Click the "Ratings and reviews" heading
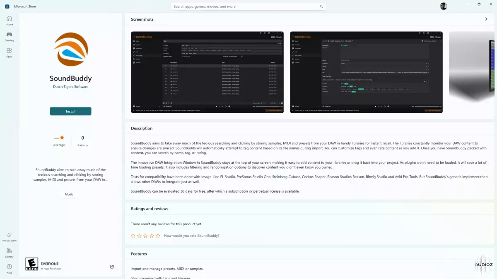The image size is (497, 279). 150,209
